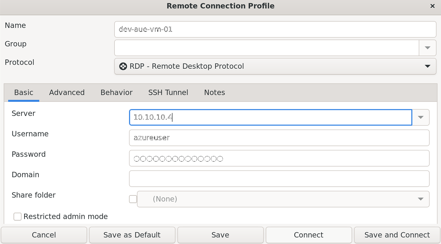Click the Username field showing azureuser
441x244 pixels.
click(279, 138)
